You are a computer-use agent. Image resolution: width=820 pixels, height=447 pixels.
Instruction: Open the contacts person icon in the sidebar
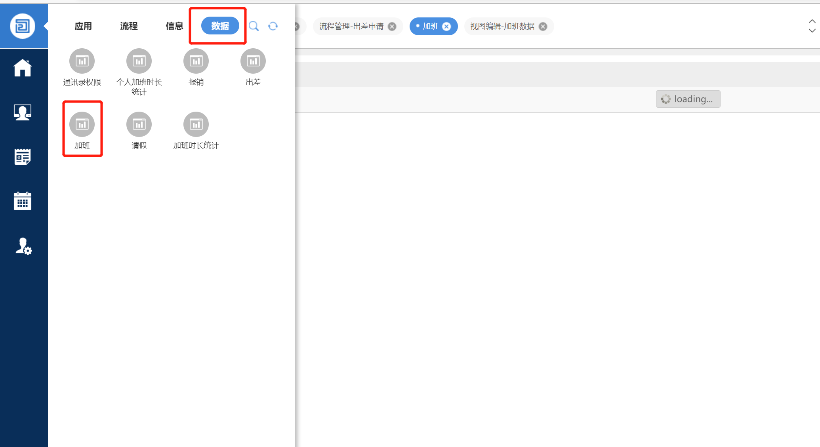[23, 112]
